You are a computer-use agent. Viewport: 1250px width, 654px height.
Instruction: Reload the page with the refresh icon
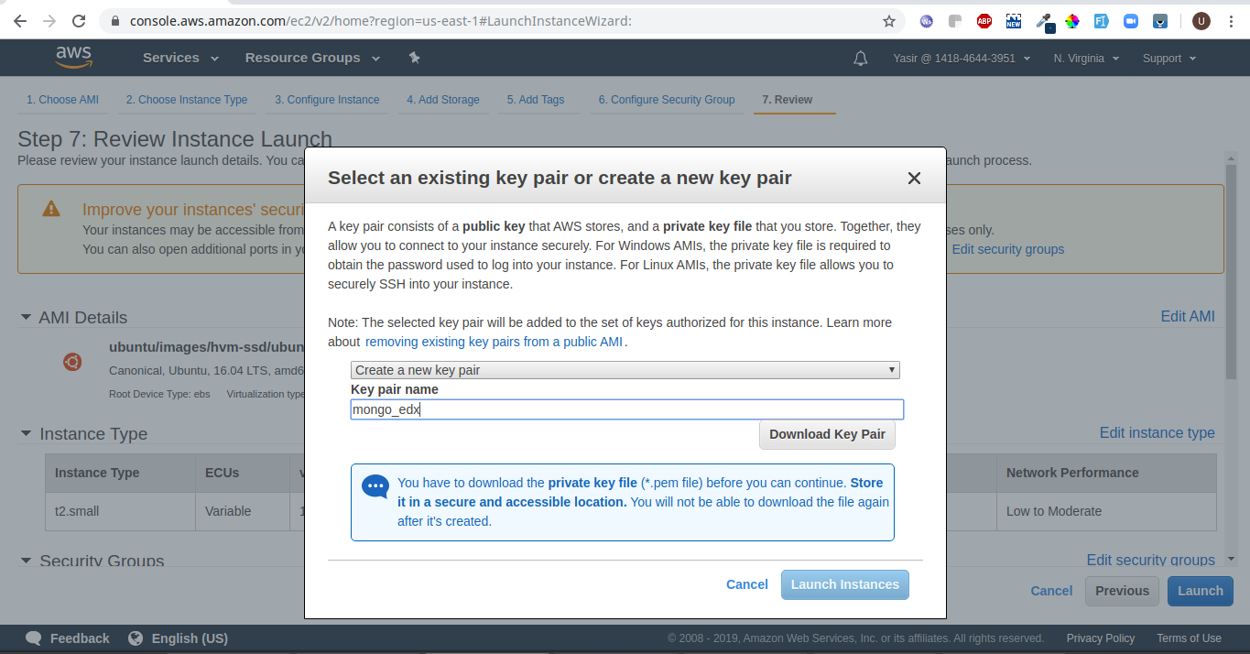click(79, 20)
